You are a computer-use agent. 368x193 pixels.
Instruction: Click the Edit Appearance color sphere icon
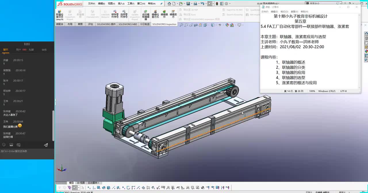click(x=227, y=25)
